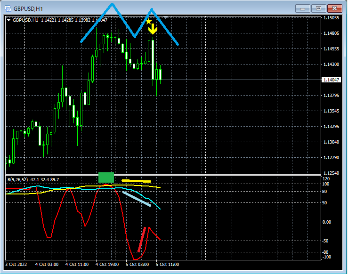This screenshot has height=274, width=348.
Task: Click price level 1.14805 on the axis
Action: point(332,33)
